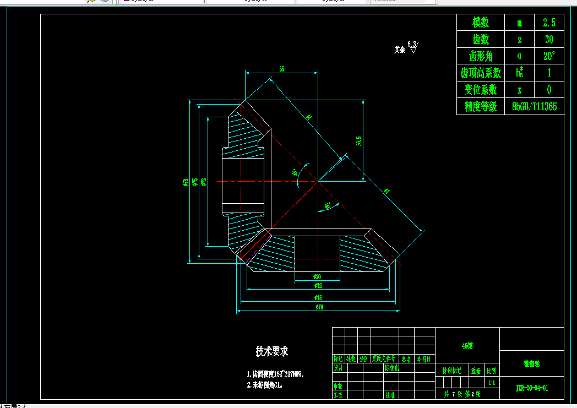Click the note 2.未标倒角C1
Image resolution: width=577 pixels, height=408 pixels.
click(265, 385)
